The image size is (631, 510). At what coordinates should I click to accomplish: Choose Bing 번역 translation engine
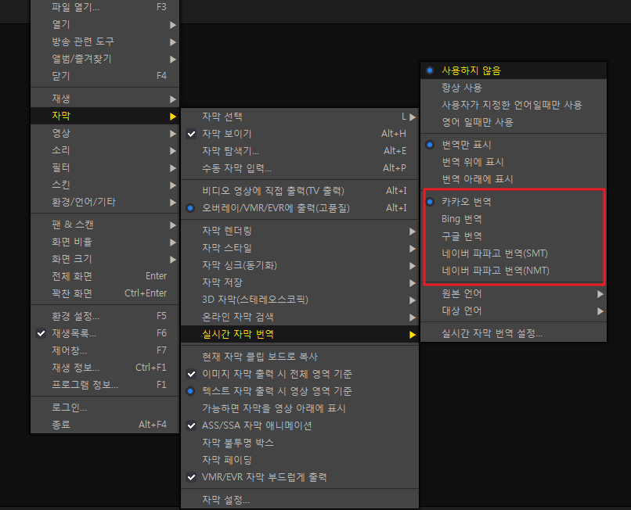(x=514, y=219)
